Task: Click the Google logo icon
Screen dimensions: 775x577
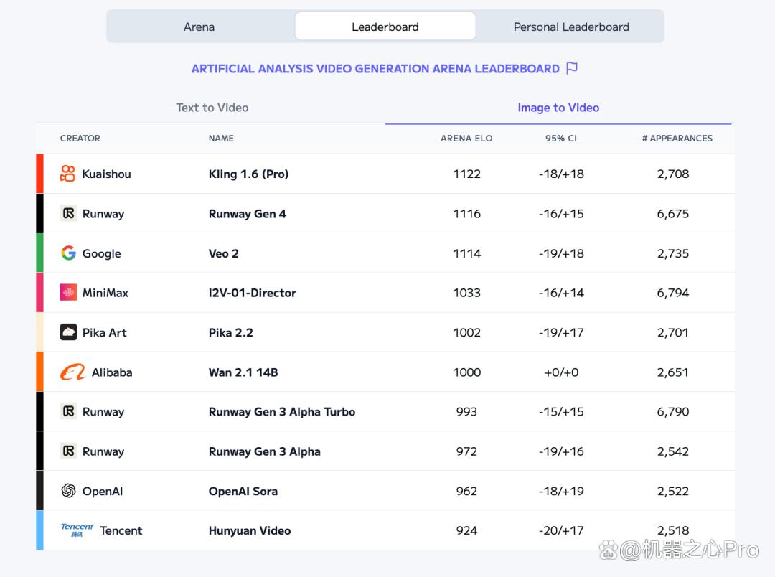Action: click(68, 253)
